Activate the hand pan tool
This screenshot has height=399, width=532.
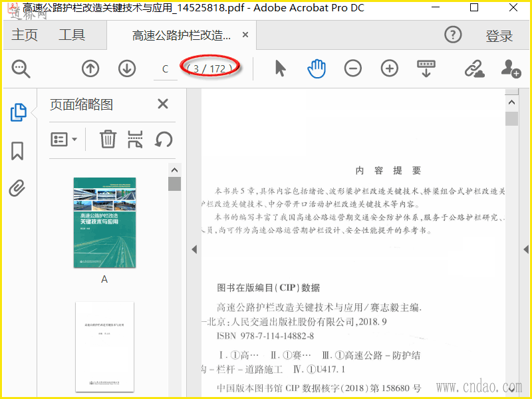tap(317, 68)
